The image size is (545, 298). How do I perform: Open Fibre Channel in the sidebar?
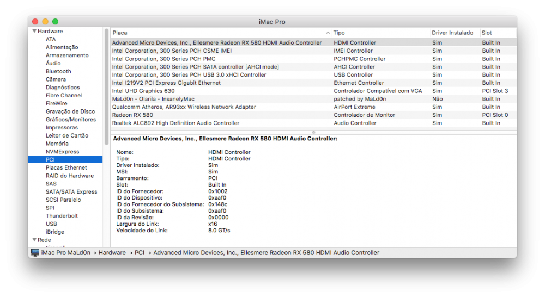click(x=64, y=95)
